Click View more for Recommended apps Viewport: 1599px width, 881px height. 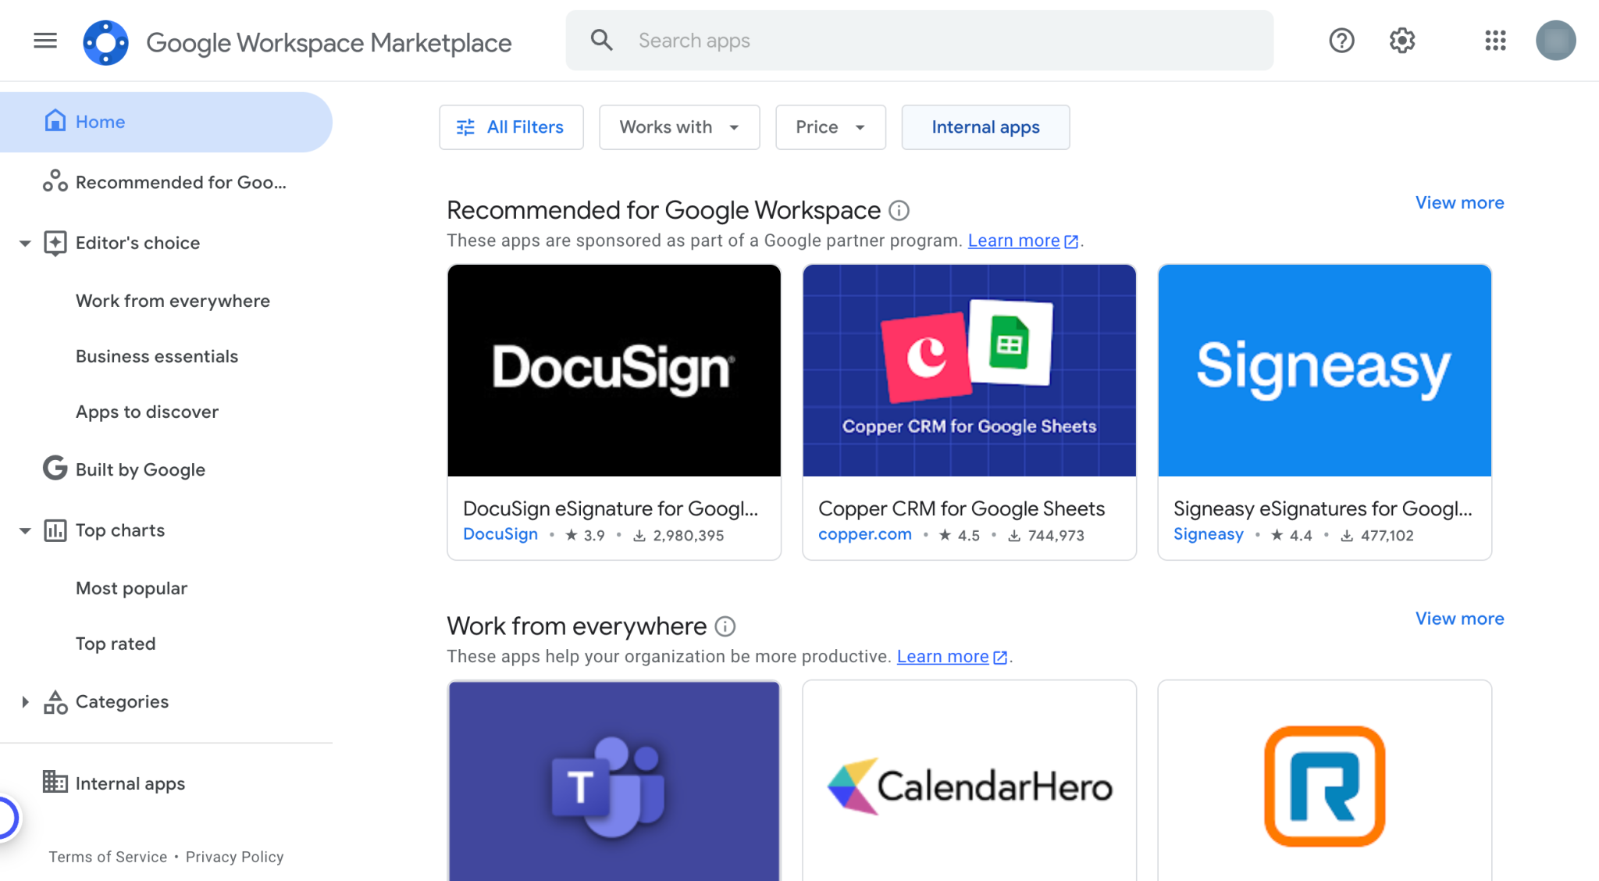click(x=1458, y=202)
